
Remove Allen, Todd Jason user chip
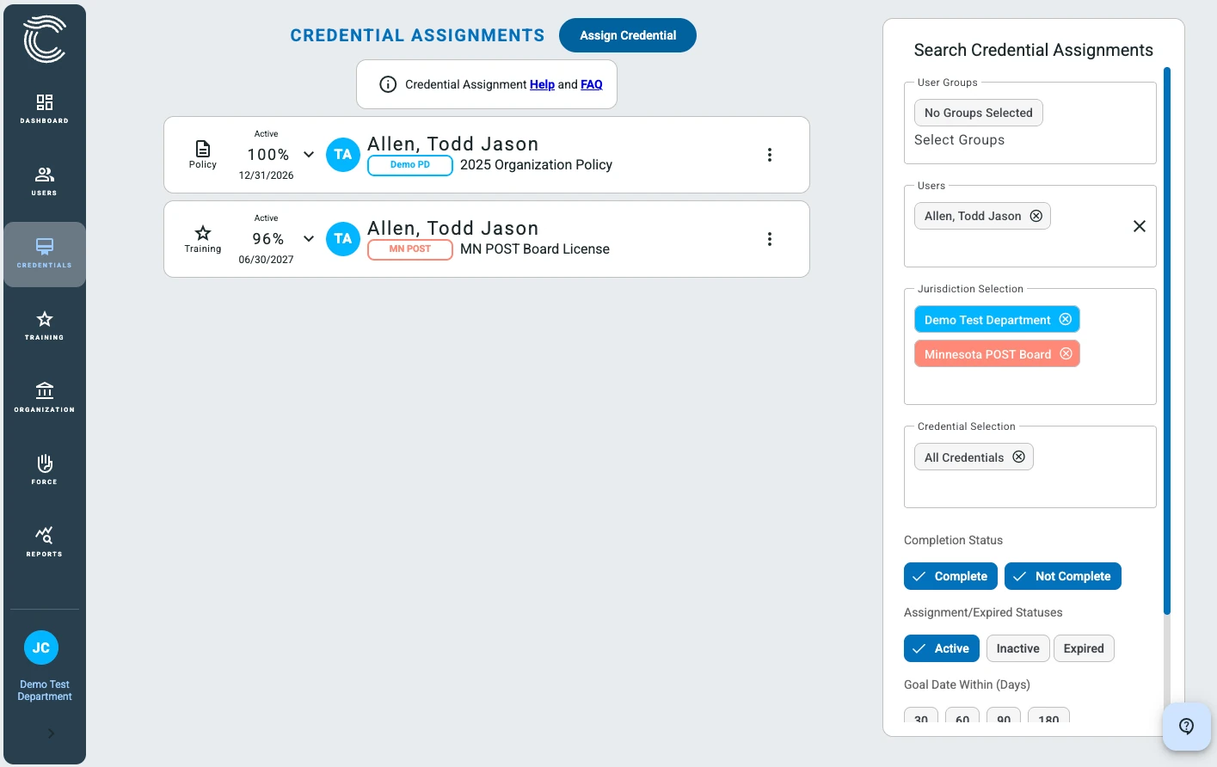(1036, 216)
